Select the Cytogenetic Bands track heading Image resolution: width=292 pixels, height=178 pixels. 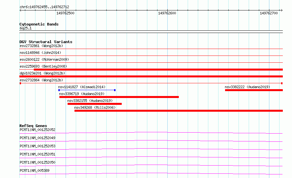39,24
